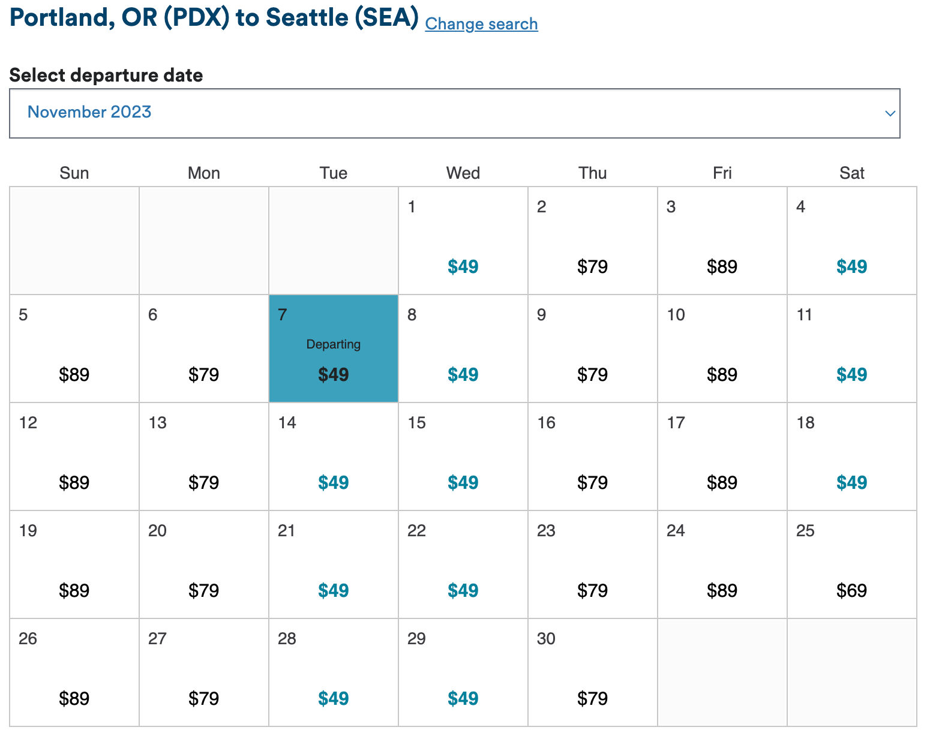Image resolution: width=936 pixels, height=745 pixels.
Task: Click the dropdown chevron arrow
Action: click(x=890, y=113)
